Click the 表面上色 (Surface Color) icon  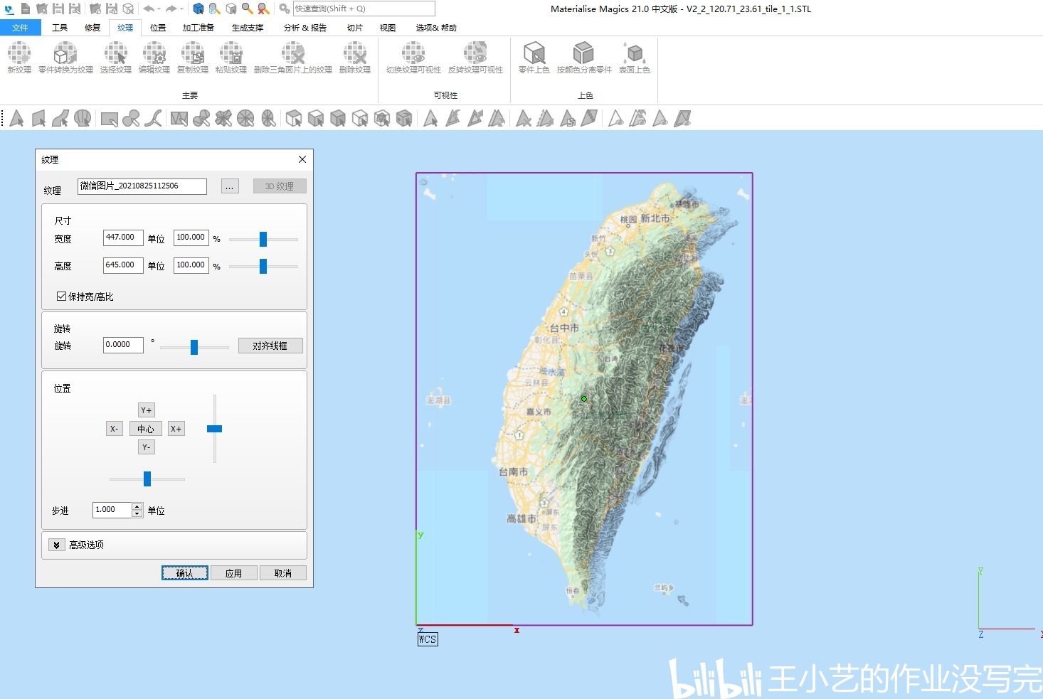[634, 58]
